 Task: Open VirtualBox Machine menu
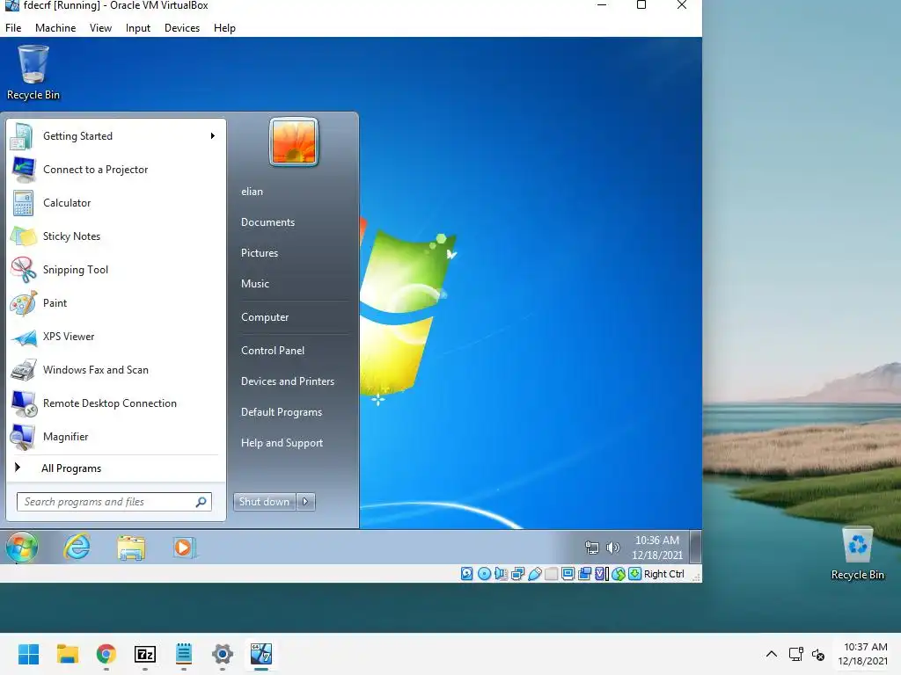click(55, 27)
